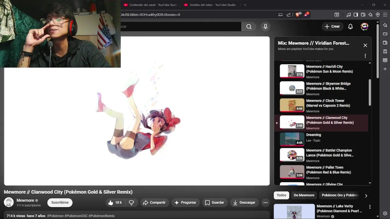Click the #PokémonGSC hashtag
The image size is (390, 219).
coord(76,216)
